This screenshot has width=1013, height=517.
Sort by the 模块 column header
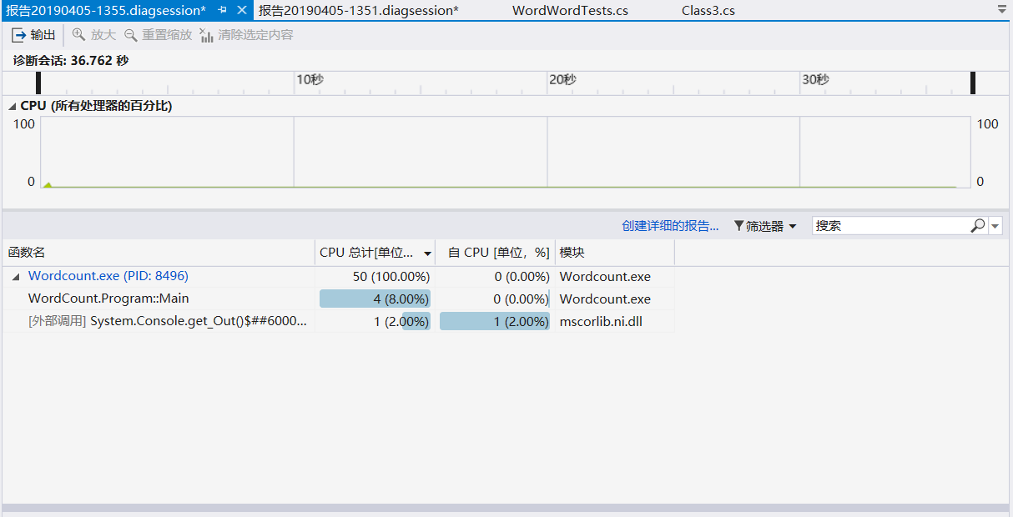click(615, 253)
